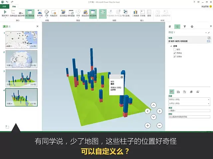213x159 pixels.
Task: Open the 文件 menu tab
Action: 5,6
